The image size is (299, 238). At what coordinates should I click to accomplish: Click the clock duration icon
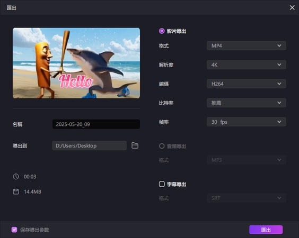(x=16, y=176)
